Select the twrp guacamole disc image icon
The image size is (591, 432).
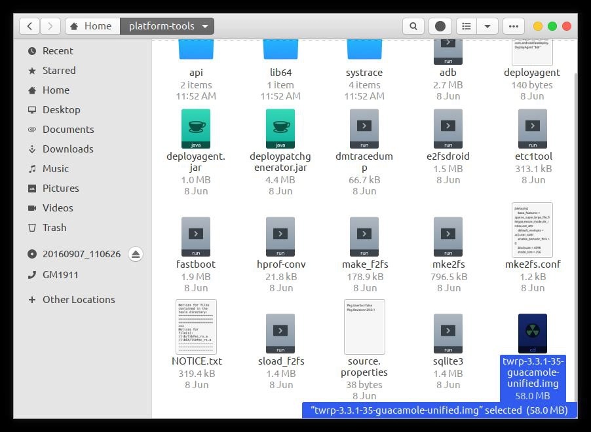coord(532,333)
